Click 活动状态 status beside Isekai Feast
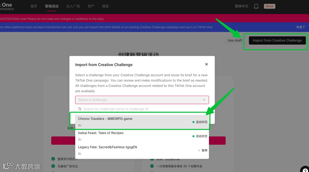The height and width of the screenshot is (172, 309). 200,136
